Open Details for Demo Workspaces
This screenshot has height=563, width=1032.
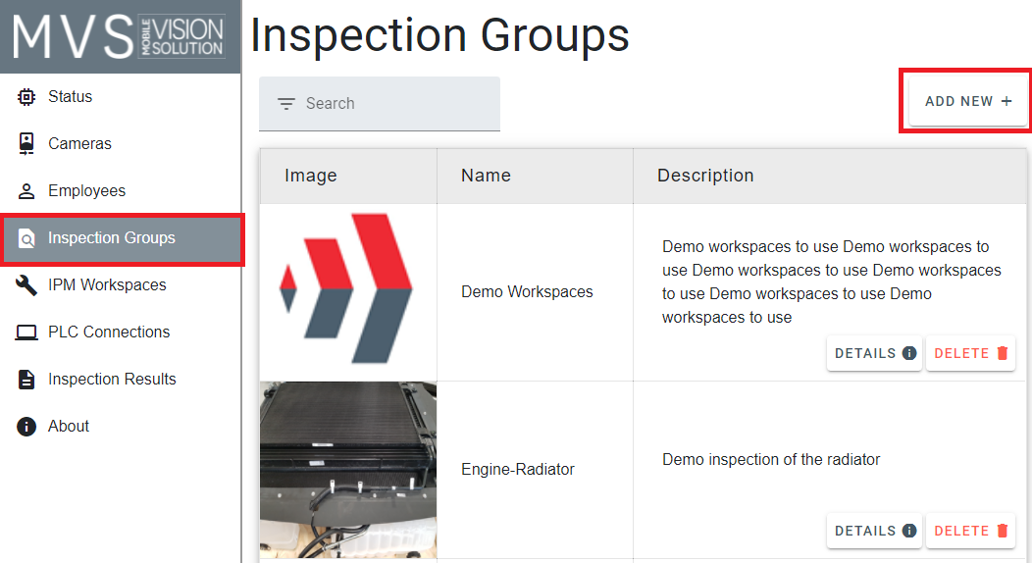coord(874,353)
